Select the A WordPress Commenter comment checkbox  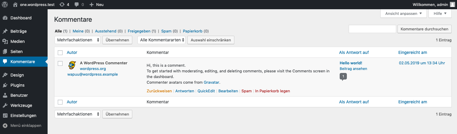60,63
